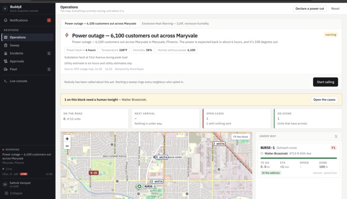Click the On the road stat card

click(x=94, y=118)
